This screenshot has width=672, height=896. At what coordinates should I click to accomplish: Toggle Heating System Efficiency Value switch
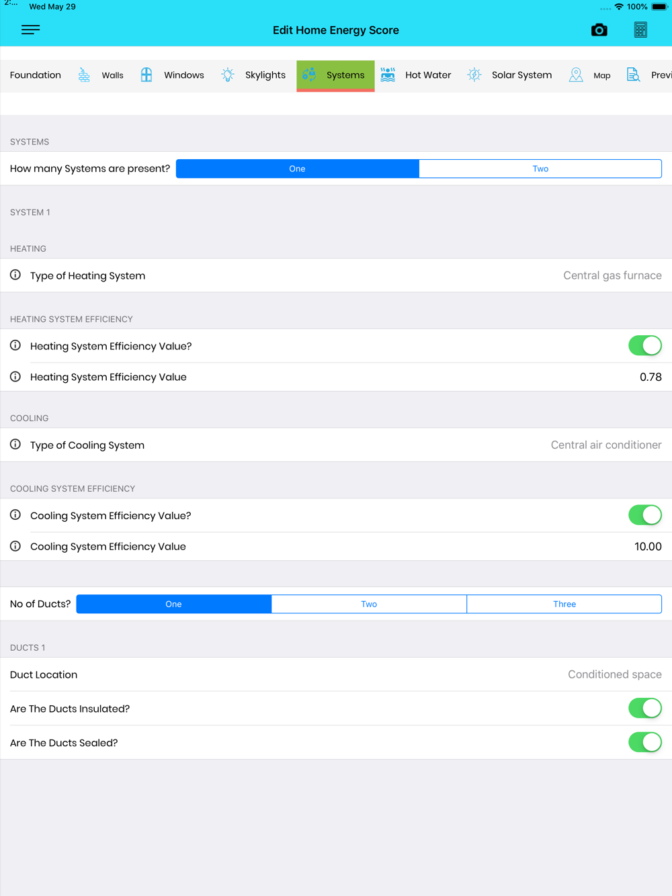click(644, 346)
